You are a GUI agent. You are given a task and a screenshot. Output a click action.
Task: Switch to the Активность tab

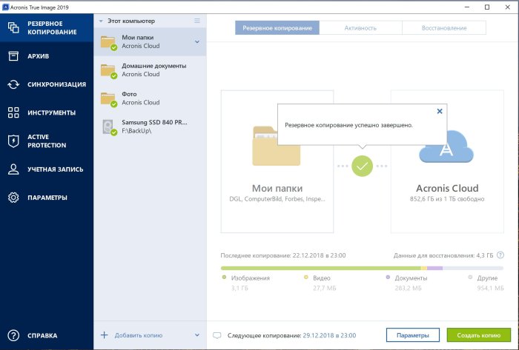(x=360, y=28)
